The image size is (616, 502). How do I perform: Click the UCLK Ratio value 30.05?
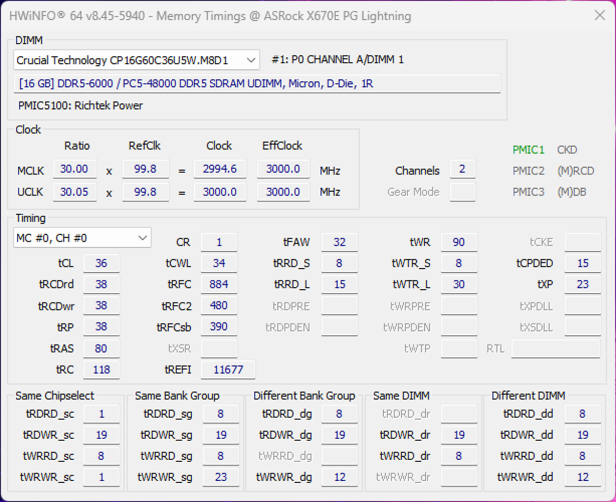(x=75, y=192)
